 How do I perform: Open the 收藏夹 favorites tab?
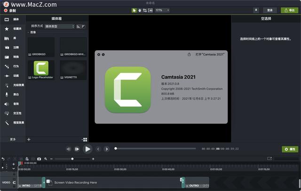(13, 29)
